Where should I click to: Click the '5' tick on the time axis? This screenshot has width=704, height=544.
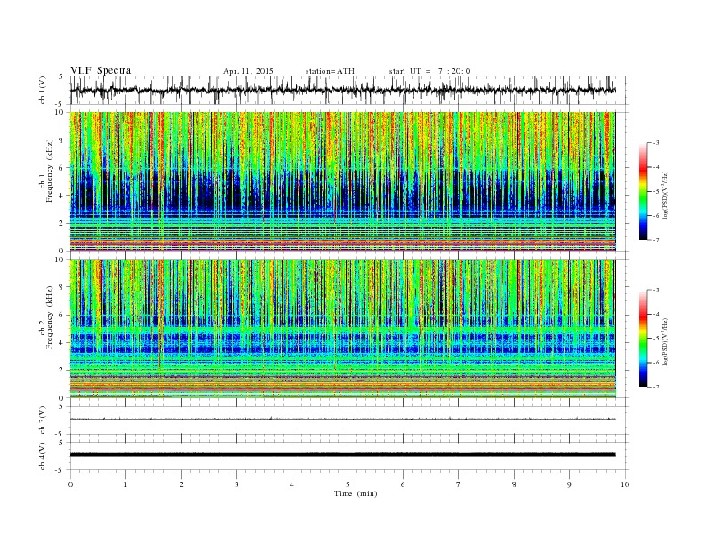tap(348, 484)
